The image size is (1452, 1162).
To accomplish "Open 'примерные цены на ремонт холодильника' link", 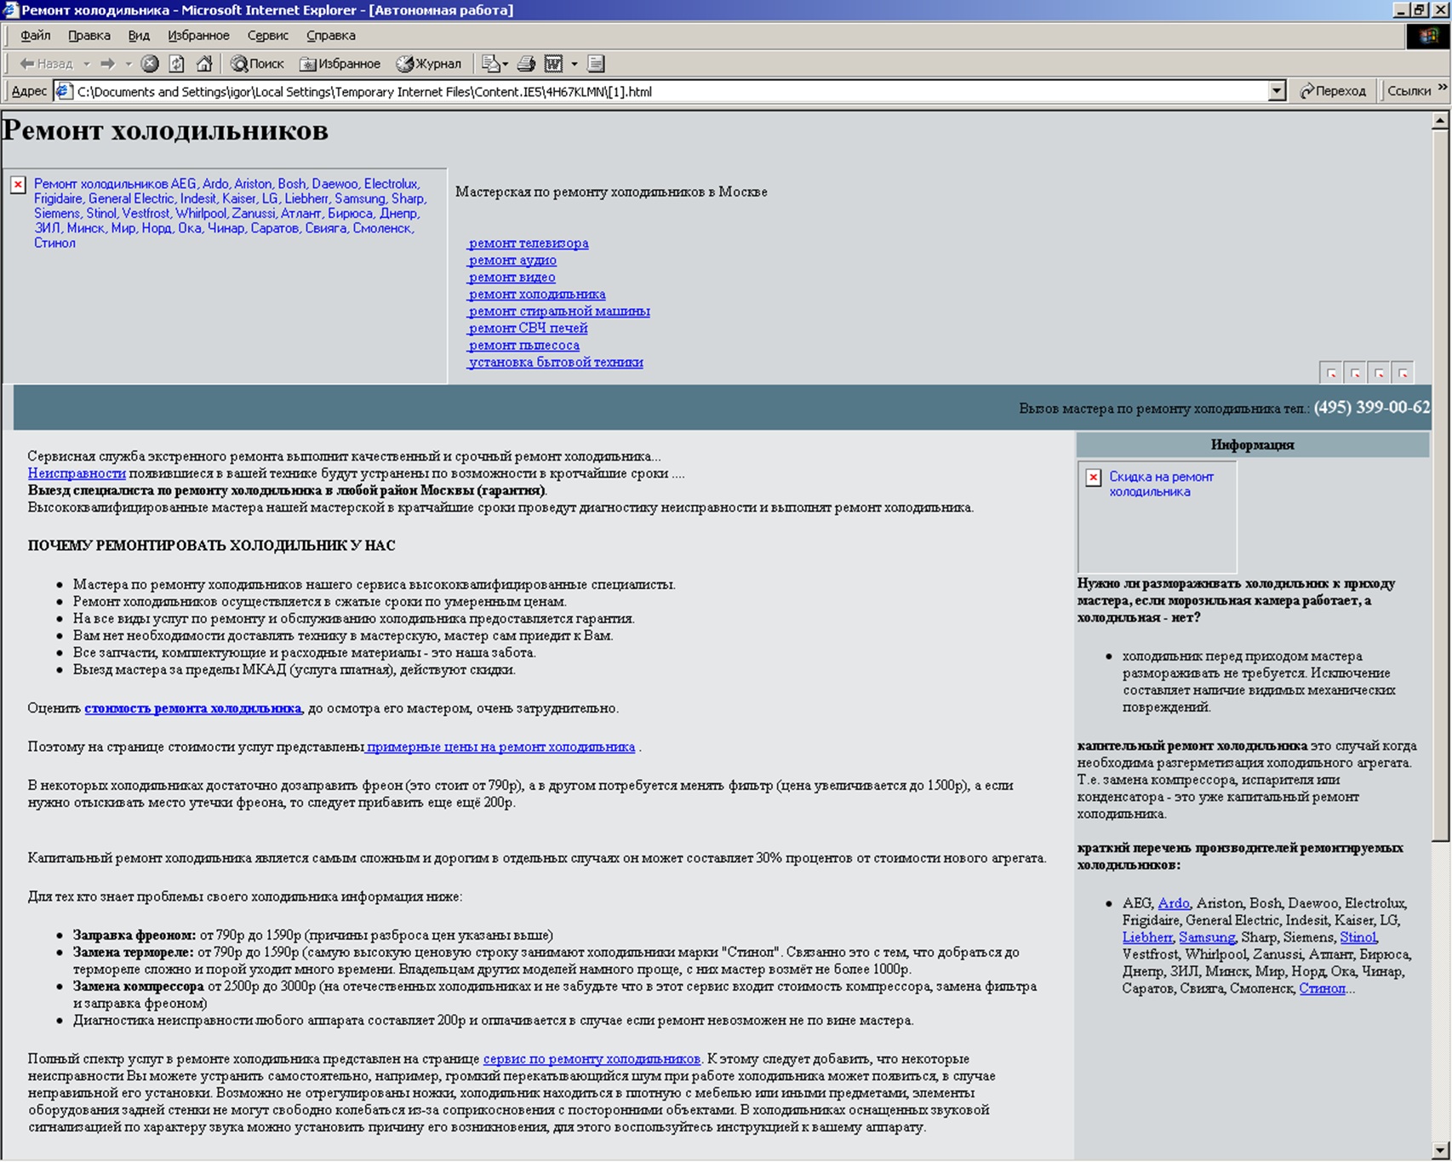I will (500, 747).
